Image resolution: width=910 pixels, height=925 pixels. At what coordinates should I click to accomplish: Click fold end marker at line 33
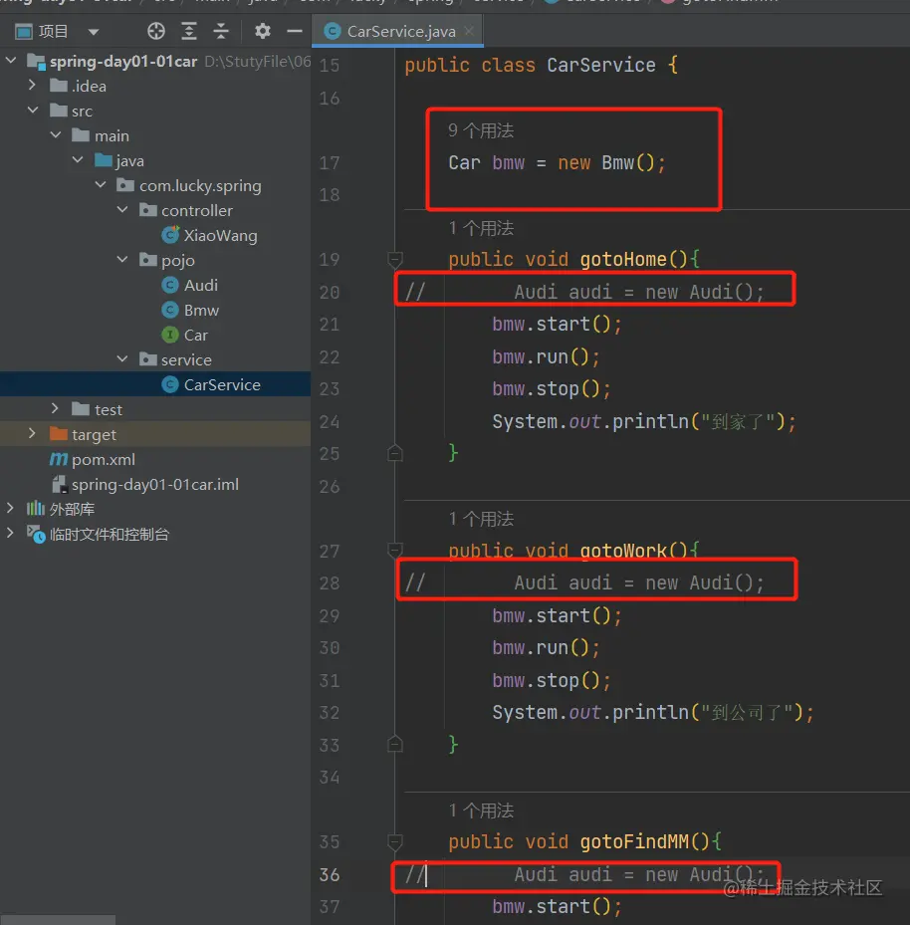click(394, 745)
